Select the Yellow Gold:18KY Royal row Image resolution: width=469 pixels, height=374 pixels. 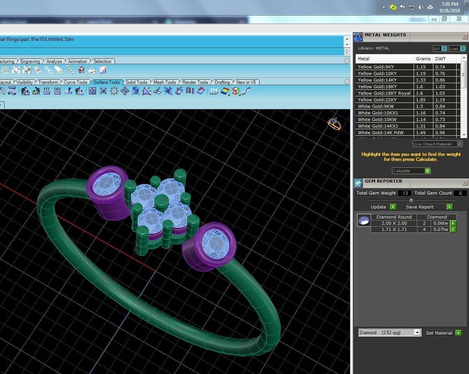[x=408, y=93]
